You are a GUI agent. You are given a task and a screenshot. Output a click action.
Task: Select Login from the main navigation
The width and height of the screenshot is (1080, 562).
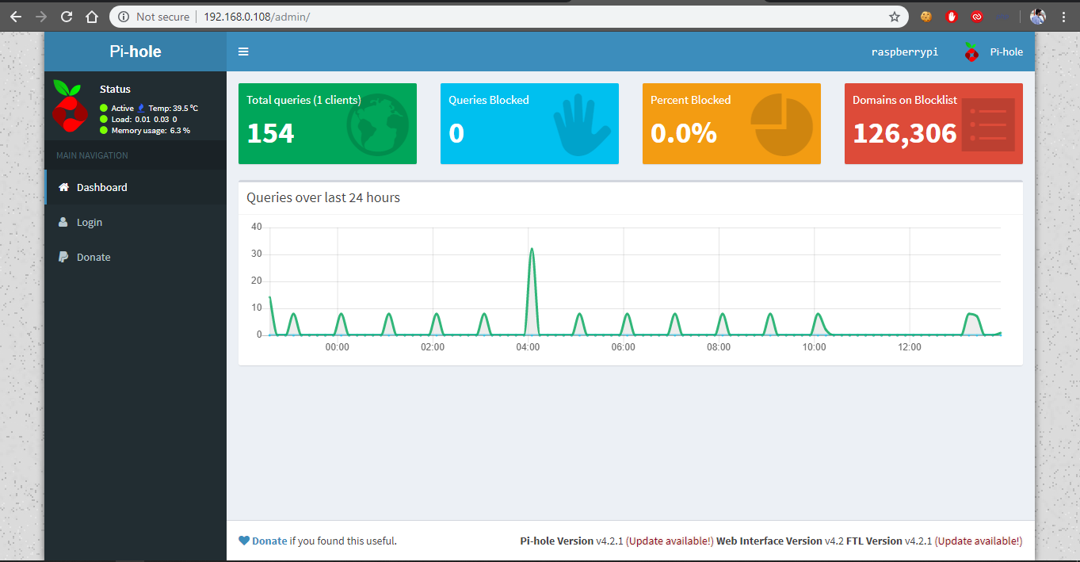click(90, 222)
